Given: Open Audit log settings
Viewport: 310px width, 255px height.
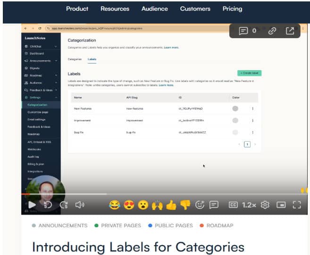Looking at the screenshot, I should [33, 157].
